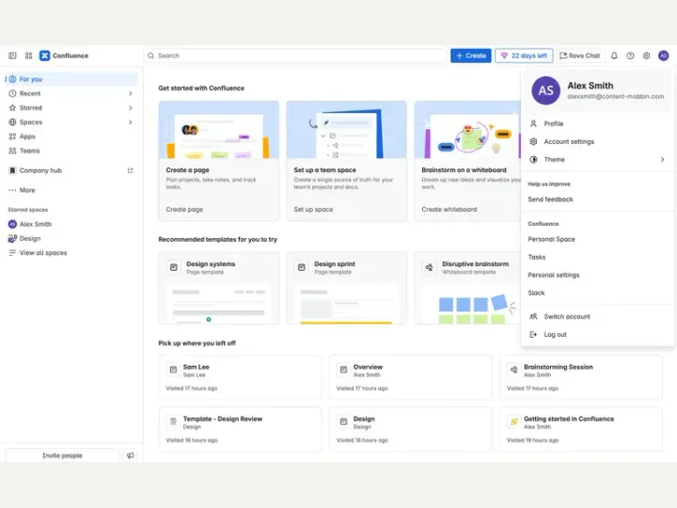This screenshot has width=677, height=508.
Task: Click the Recent clock icon in sidebar
Action: point(12,93)
